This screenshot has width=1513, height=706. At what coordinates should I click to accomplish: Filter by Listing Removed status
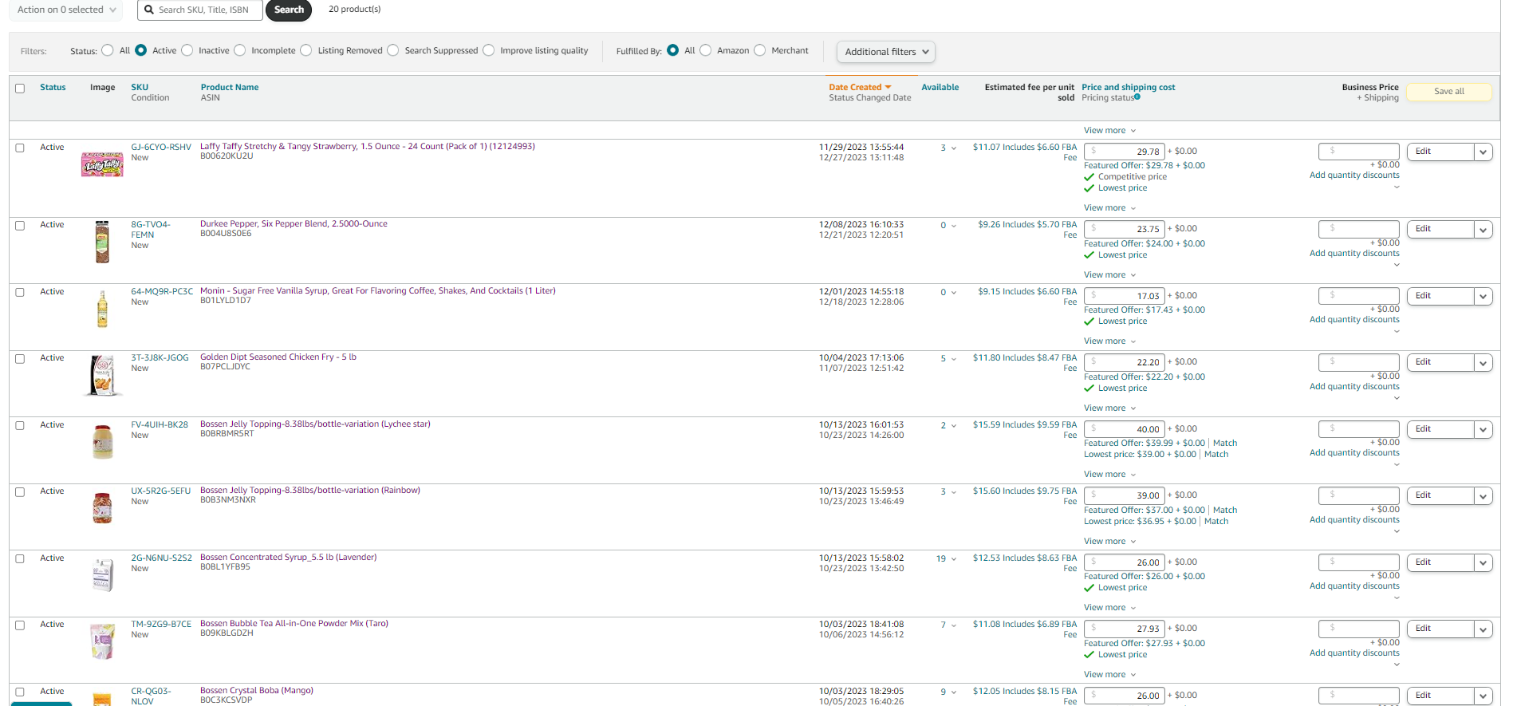(x=306, y=50)
